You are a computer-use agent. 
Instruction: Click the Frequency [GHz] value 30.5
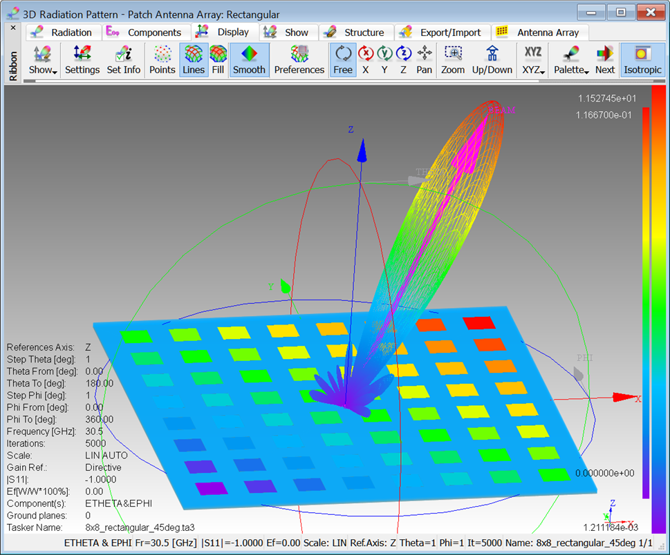[94, 431]
